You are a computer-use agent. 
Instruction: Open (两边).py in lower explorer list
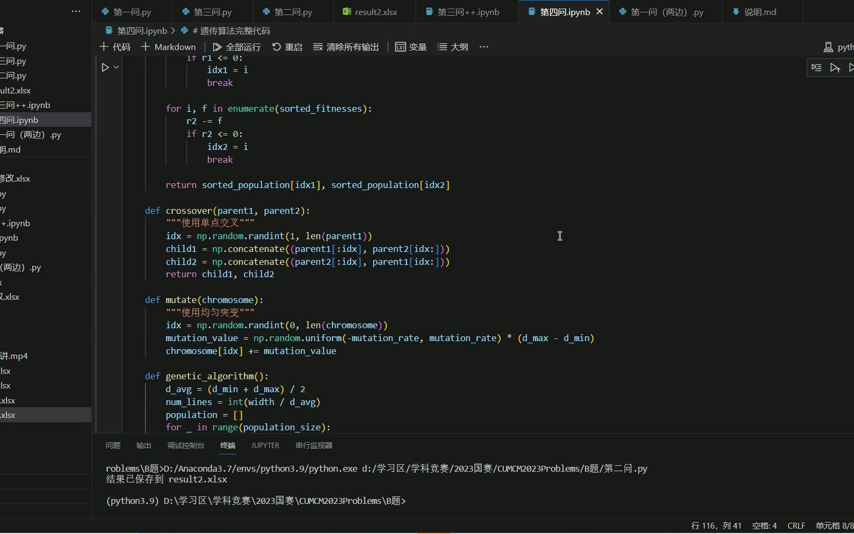(x=46, y=268)
